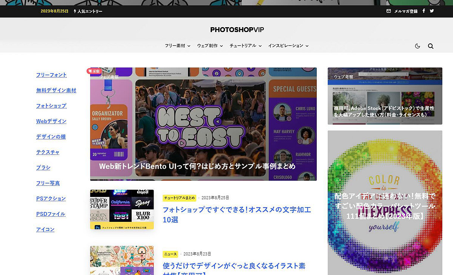Click ウェブ考察 label on Adobe Stock card

[344, 77]
